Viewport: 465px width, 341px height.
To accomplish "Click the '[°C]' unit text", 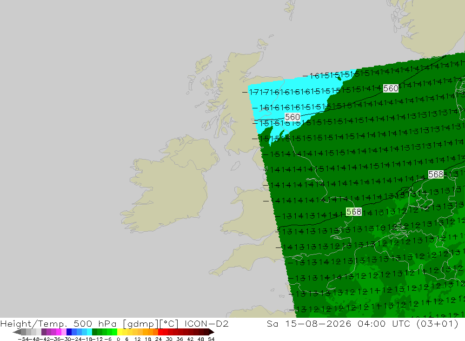I will pyautogui.click(x=169, y=324).
